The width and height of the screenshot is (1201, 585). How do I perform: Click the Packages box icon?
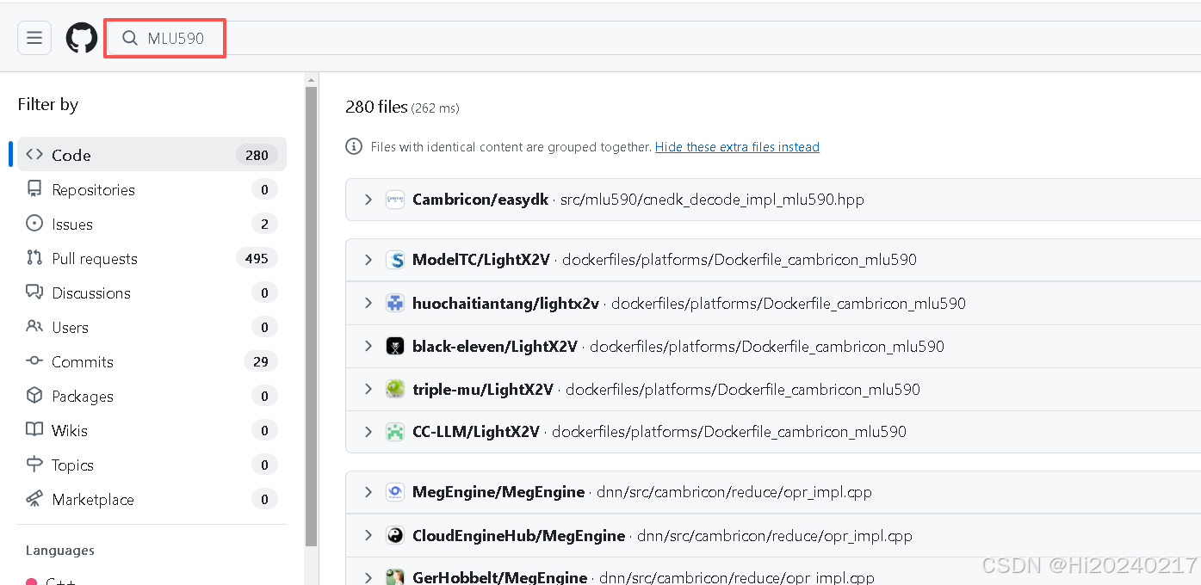pos(34,396)
